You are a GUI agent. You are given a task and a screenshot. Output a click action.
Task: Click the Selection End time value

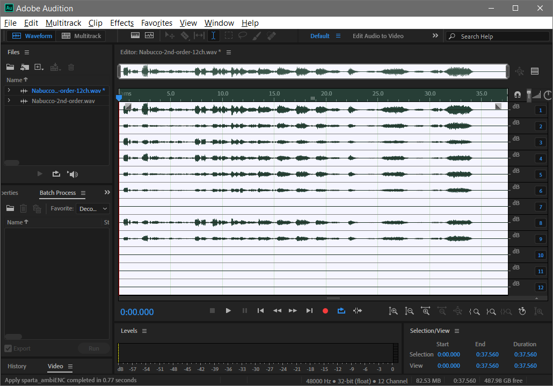[487, 354]
